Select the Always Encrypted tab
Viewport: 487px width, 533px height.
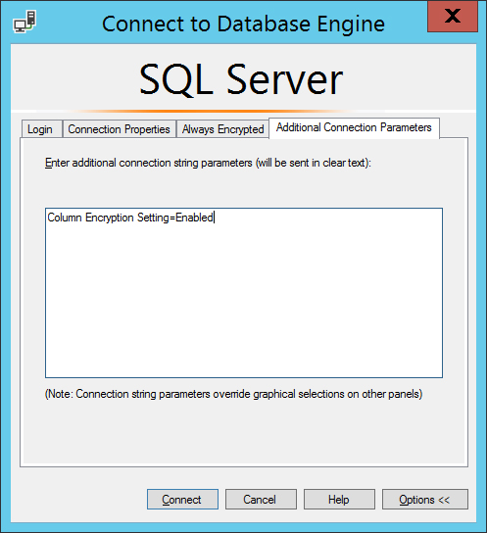click(222, 129)
